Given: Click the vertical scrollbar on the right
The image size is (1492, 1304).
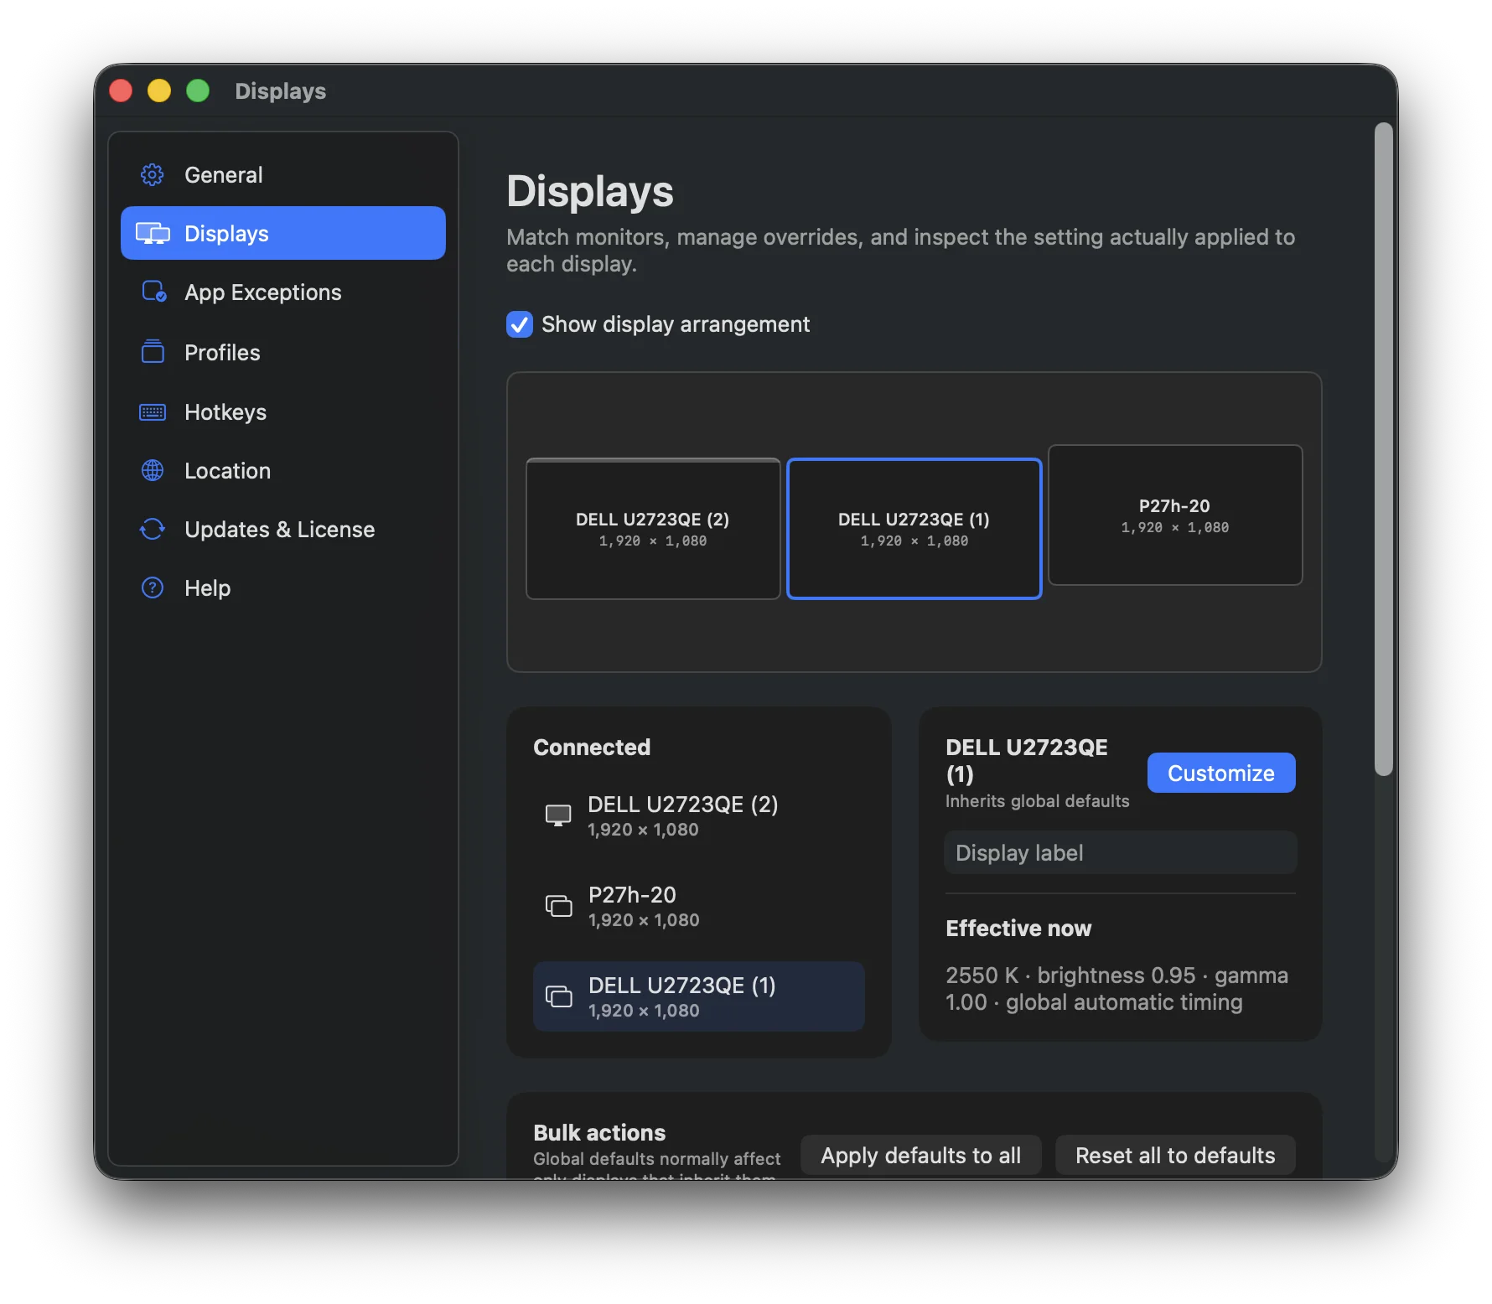Looking at the screenshot, I should tap(1384, 449).
